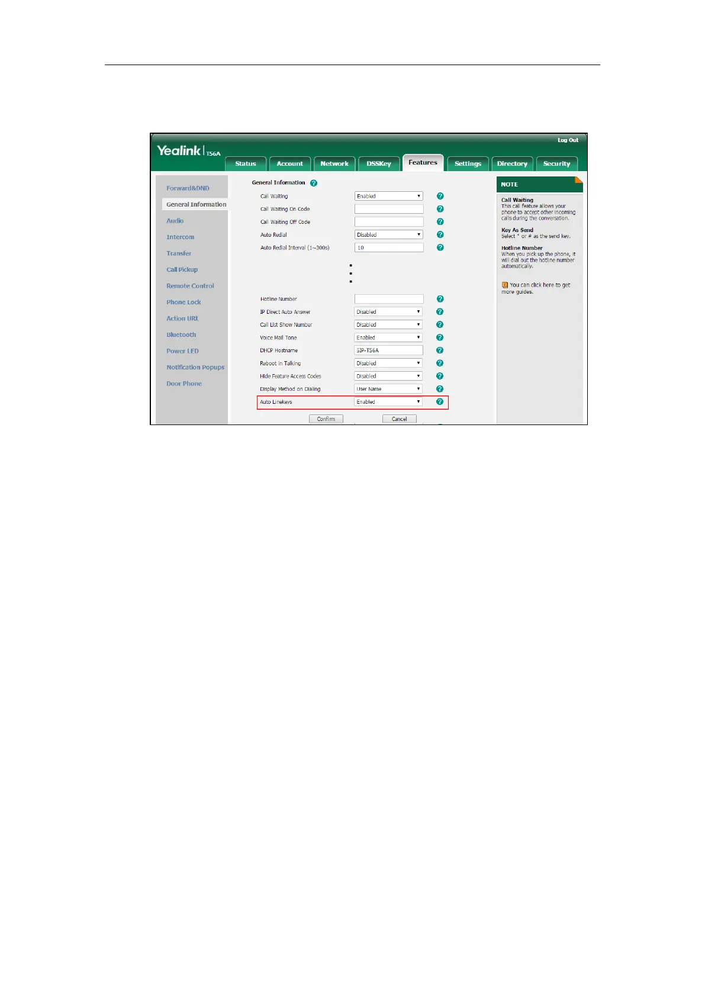
Task: Open help icon for Auto Redial
Action: (440, 235)
